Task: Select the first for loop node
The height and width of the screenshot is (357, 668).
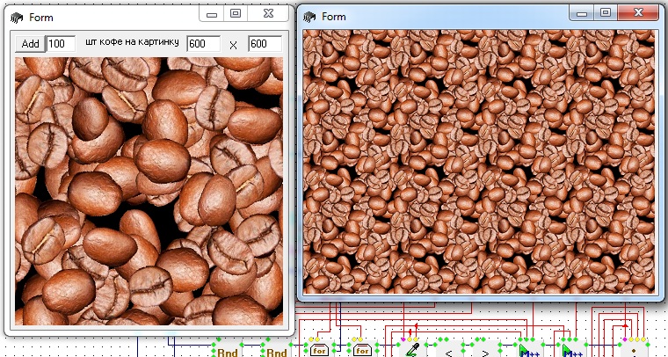Action: point(319,349)
